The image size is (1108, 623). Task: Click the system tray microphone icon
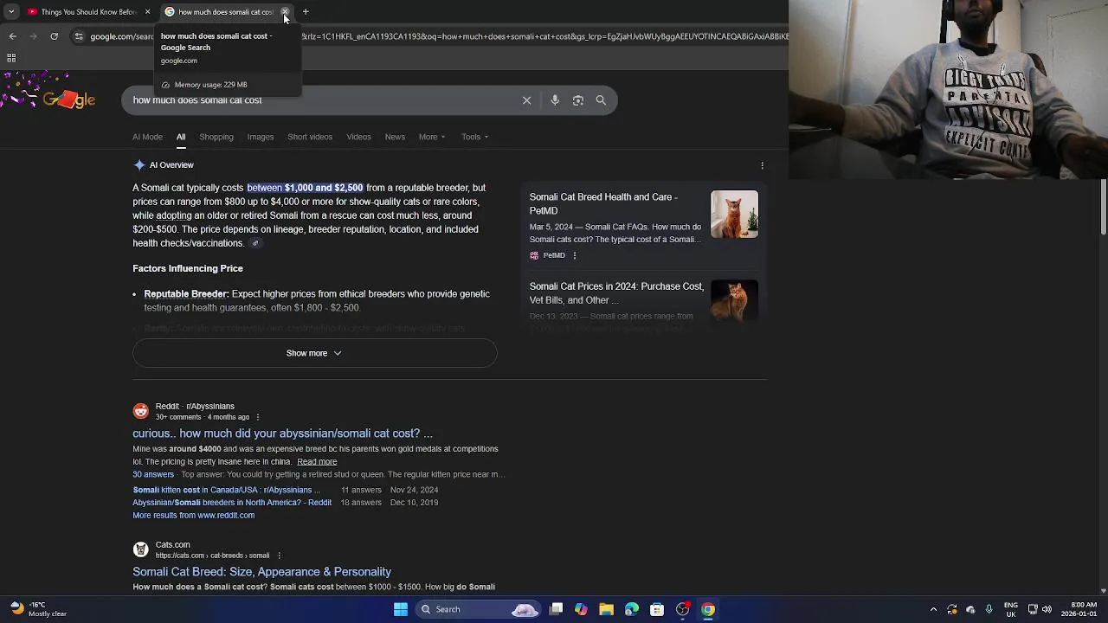989,609
